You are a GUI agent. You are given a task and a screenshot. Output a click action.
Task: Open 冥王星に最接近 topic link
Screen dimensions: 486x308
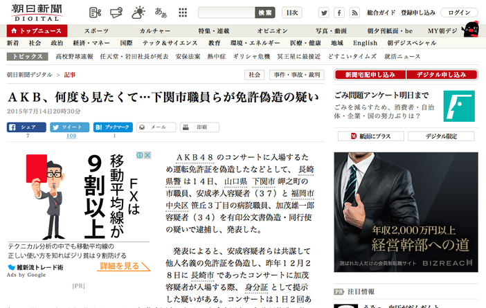299,56
